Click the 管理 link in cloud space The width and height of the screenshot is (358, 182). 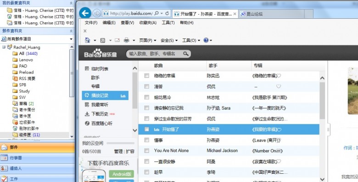[118, 151]
